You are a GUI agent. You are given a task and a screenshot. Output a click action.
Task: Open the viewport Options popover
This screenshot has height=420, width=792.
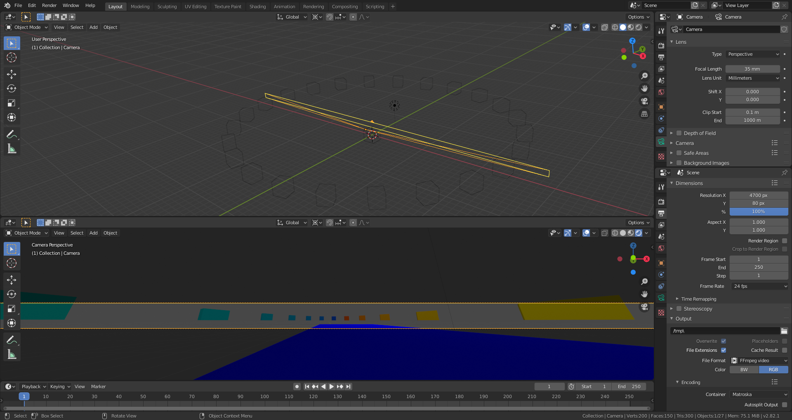(x=638, y=17)
